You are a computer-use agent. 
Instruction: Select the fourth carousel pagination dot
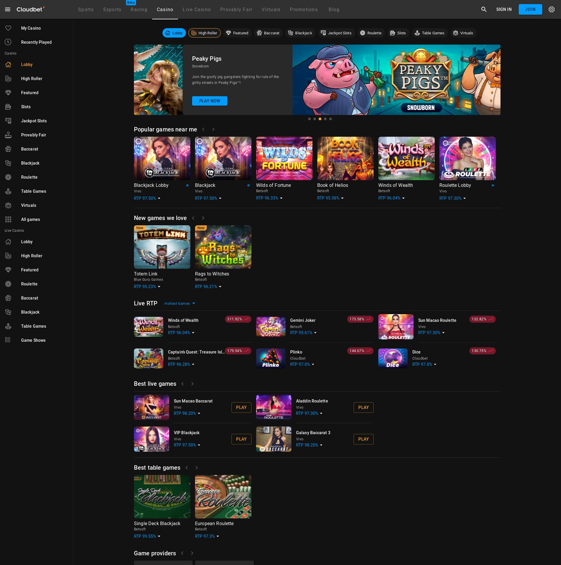coord(325,119)
